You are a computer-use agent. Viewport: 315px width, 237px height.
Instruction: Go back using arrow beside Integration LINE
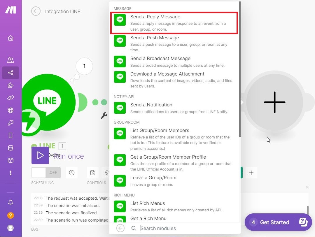[x=36, y=11]
